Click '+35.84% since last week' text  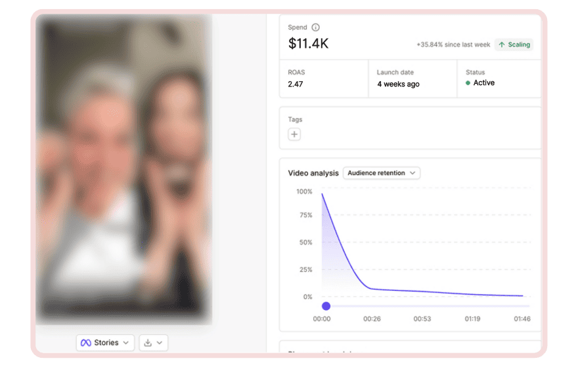(x=453, y=45)
